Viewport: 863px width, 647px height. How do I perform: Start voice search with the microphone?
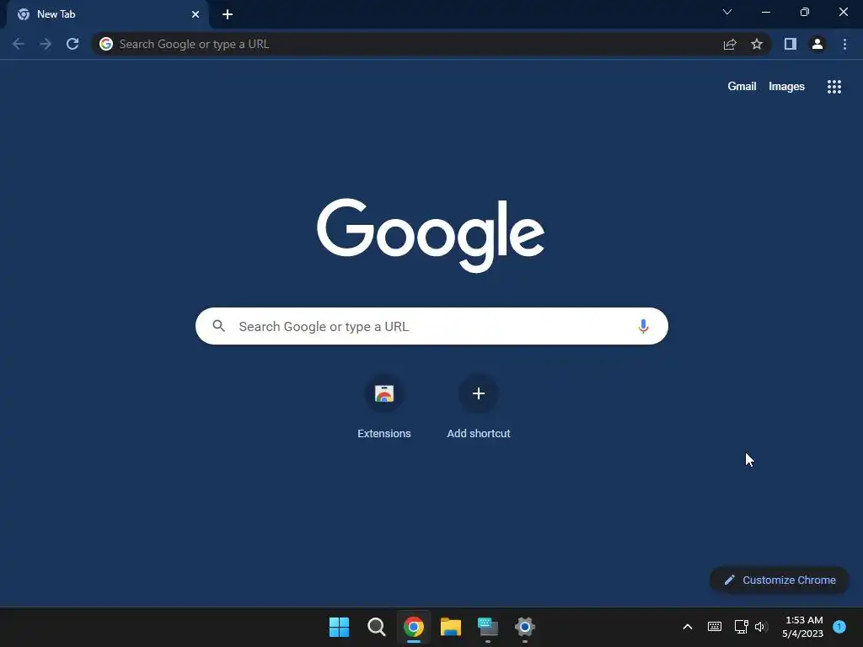click(643, 326)
